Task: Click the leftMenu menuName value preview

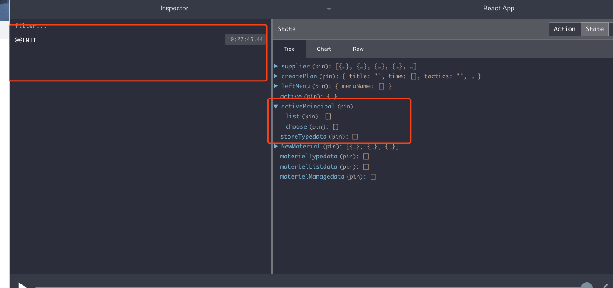Action: coord(363,86)
